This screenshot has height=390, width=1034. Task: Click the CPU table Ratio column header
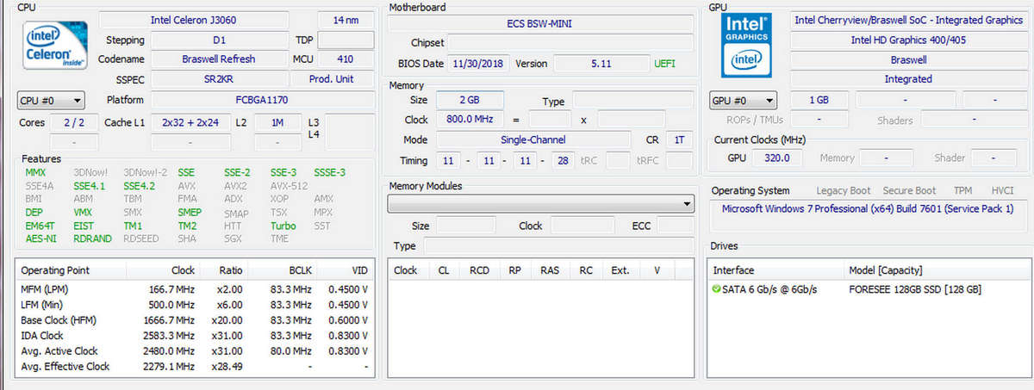[230, 270]
